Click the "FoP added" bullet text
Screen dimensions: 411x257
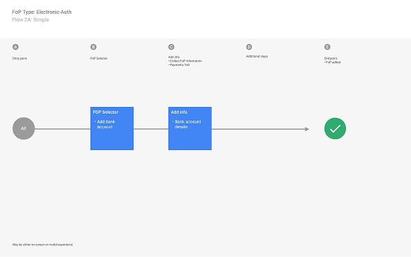[333, 62]
